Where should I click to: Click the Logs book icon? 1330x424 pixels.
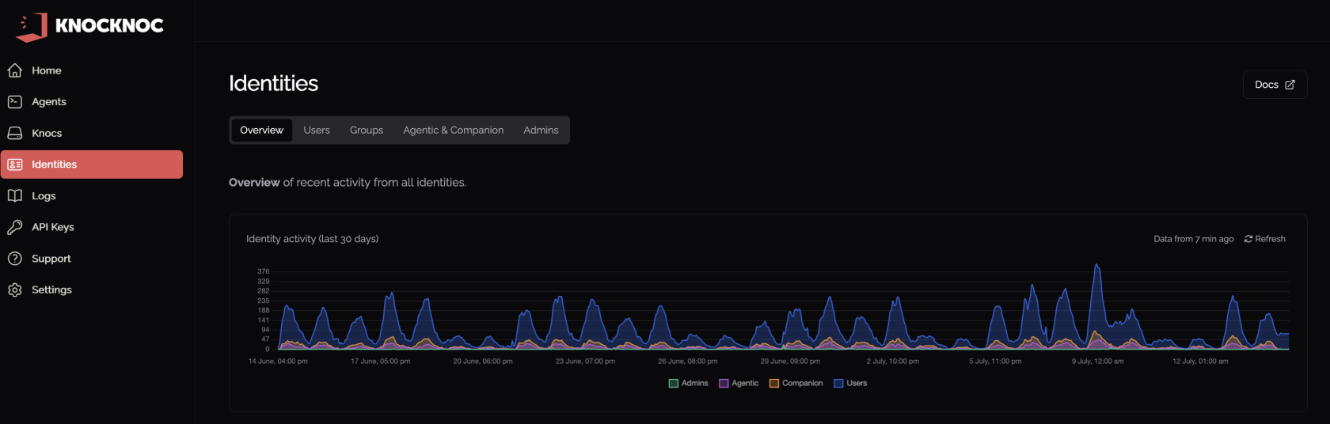click(15, 195)
